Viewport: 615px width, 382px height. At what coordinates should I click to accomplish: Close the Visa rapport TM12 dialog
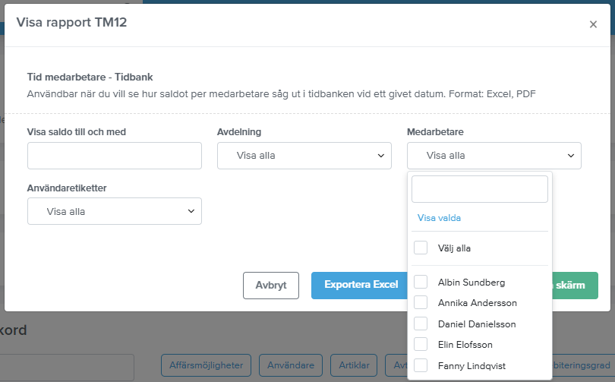point(593,24)
